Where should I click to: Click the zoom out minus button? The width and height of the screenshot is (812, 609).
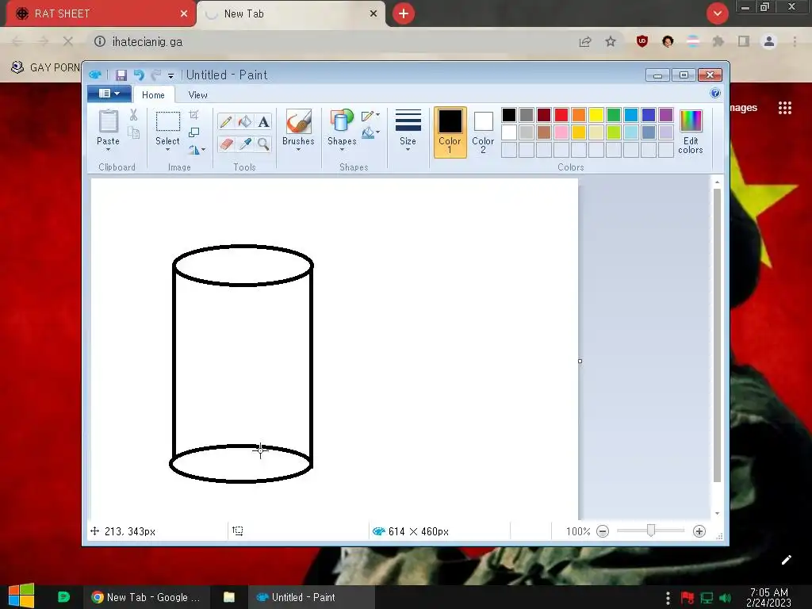603,531
